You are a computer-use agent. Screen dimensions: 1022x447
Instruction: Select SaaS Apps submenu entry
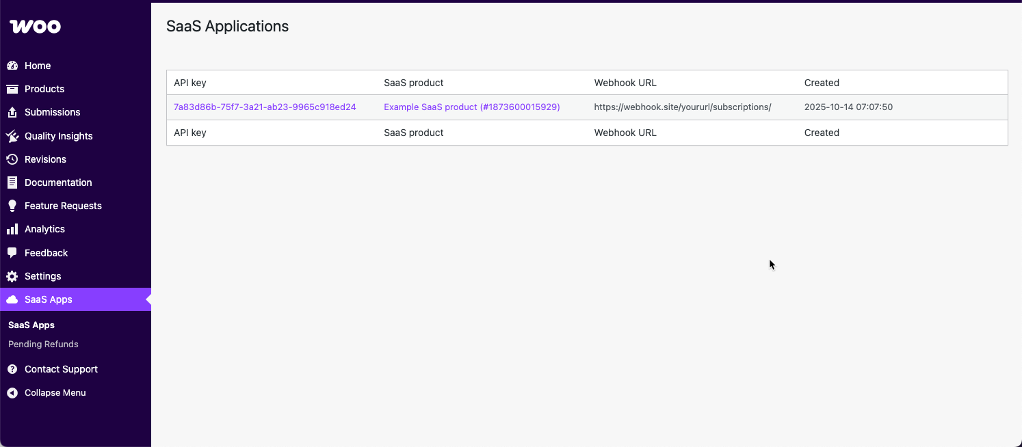[x=31, y=325]
